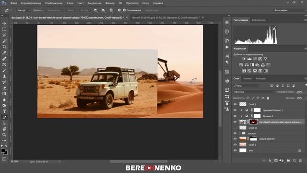The height and width of the screenshot is (173, 307).
Task: Hide the Слой 3 layer
Action: (235, 104)
